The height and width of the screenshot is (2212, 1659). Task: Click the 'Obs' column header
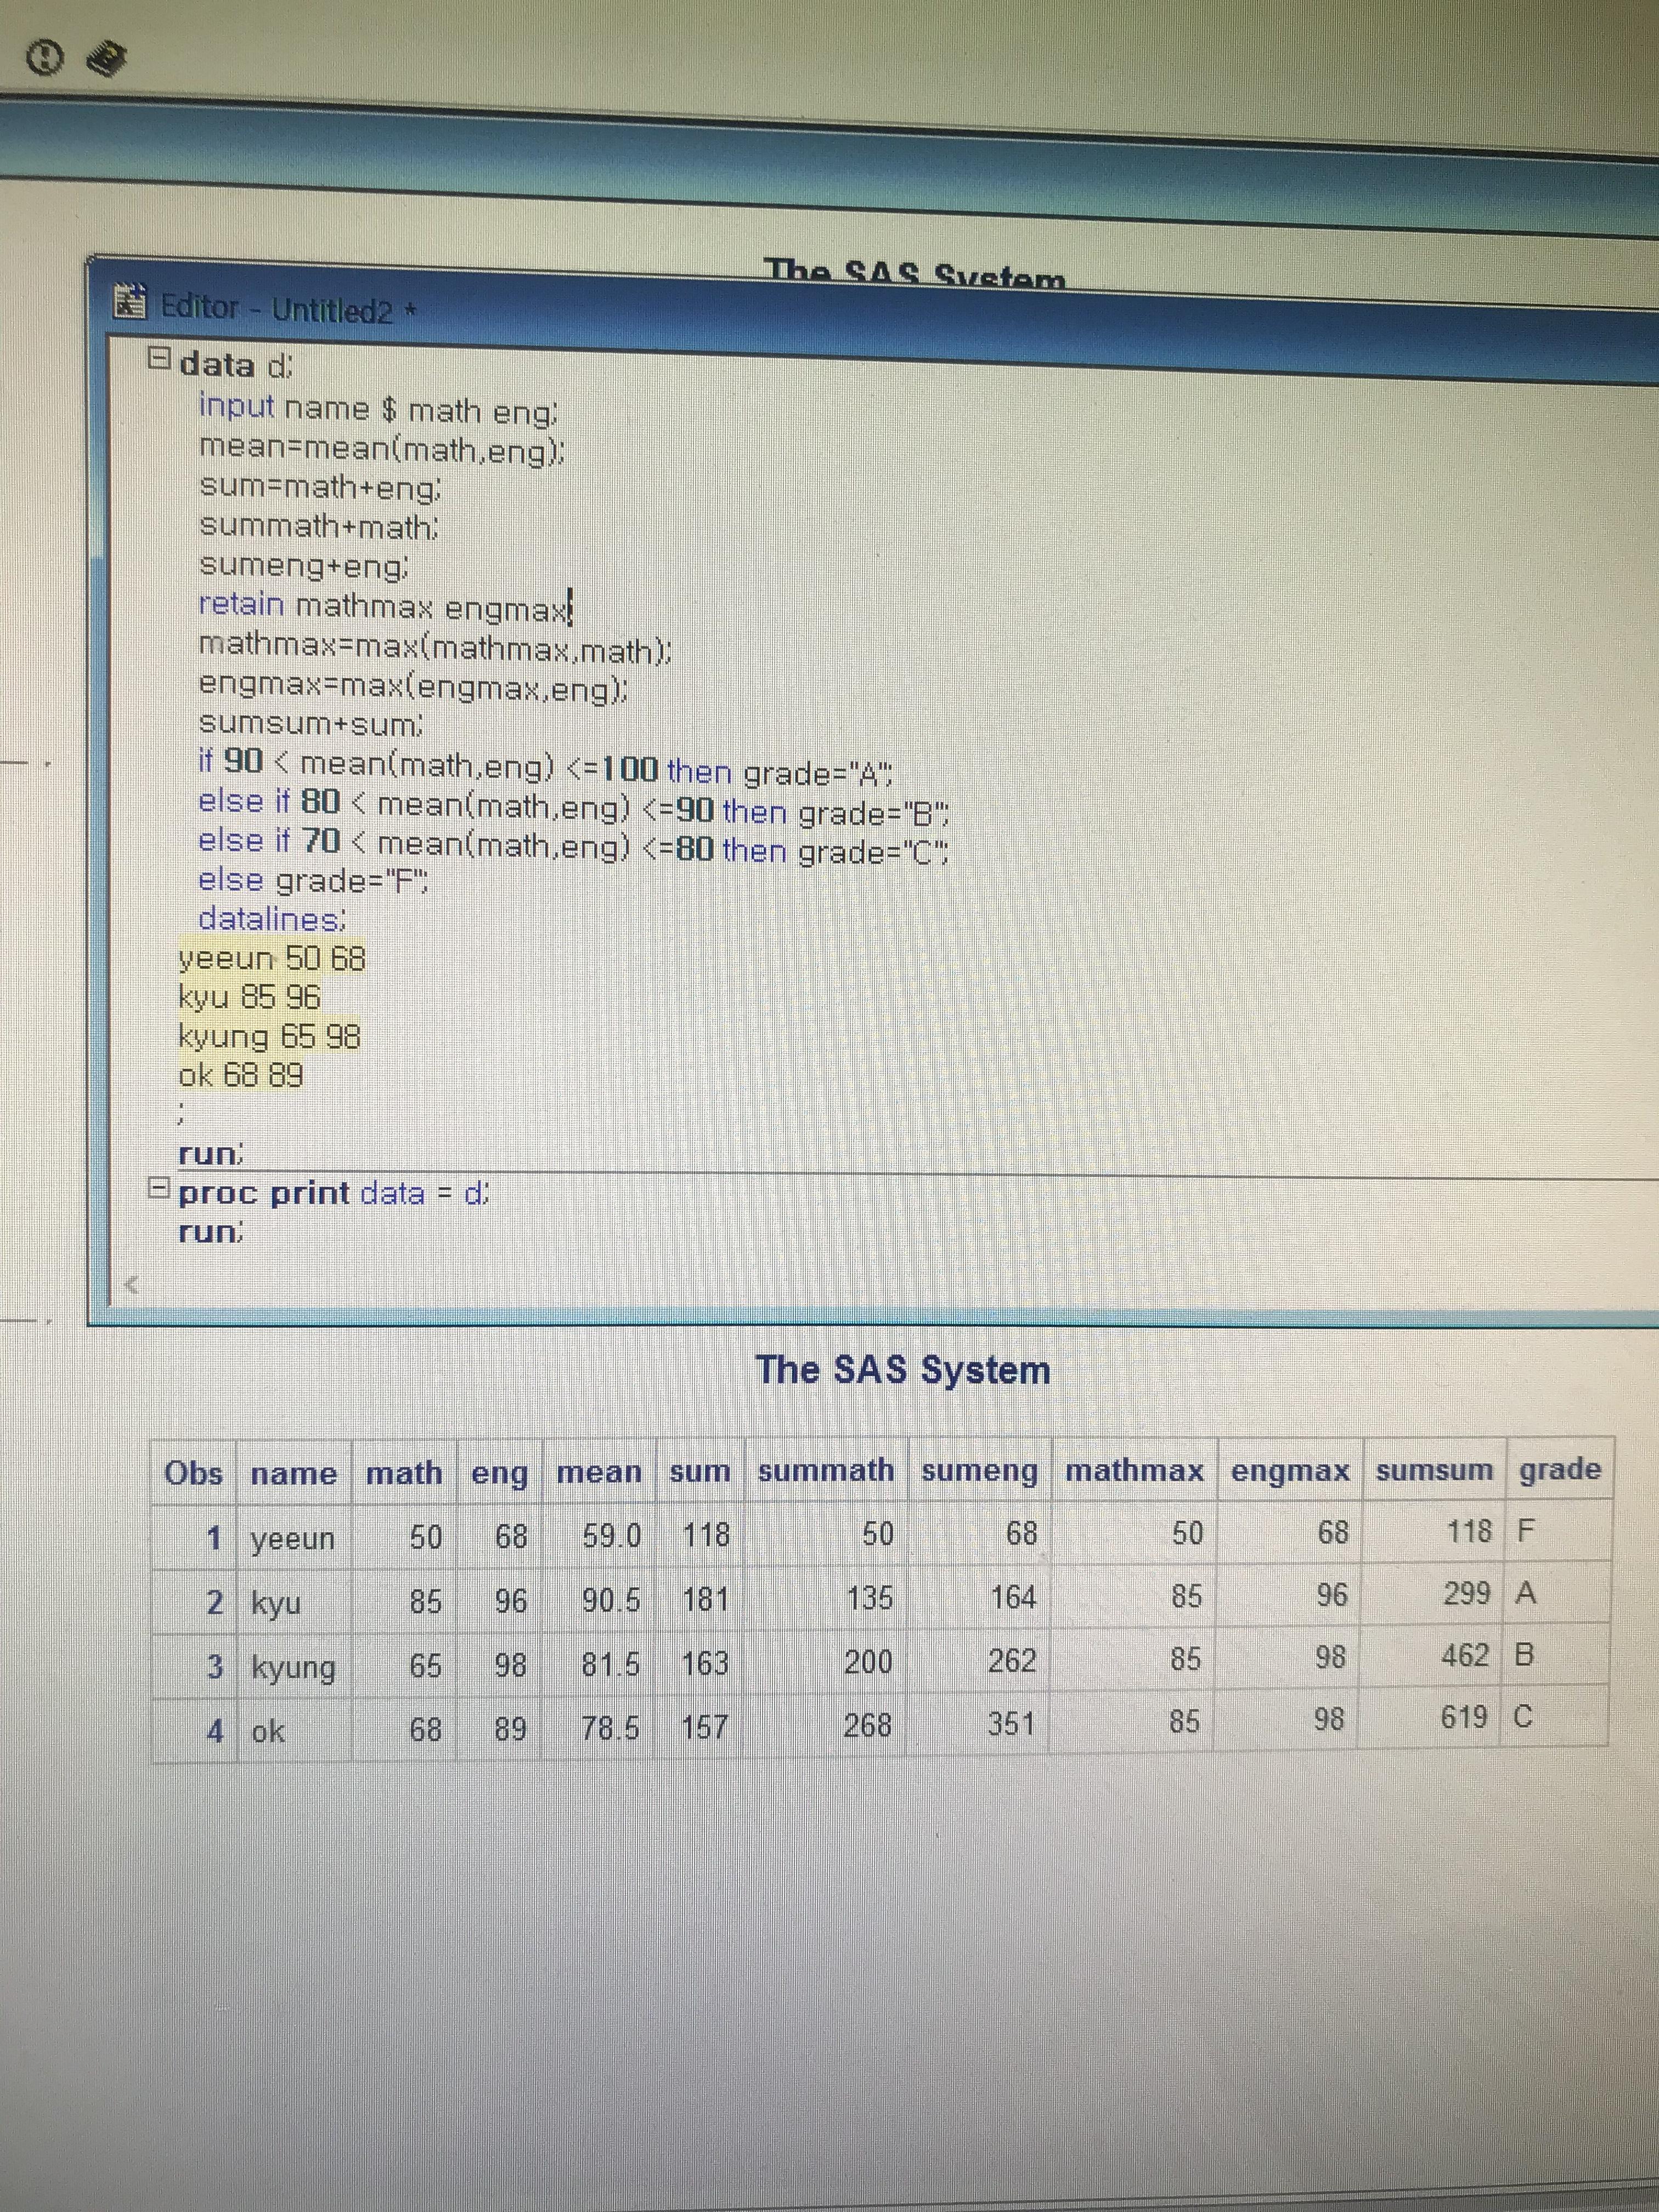pos(194,1473)
